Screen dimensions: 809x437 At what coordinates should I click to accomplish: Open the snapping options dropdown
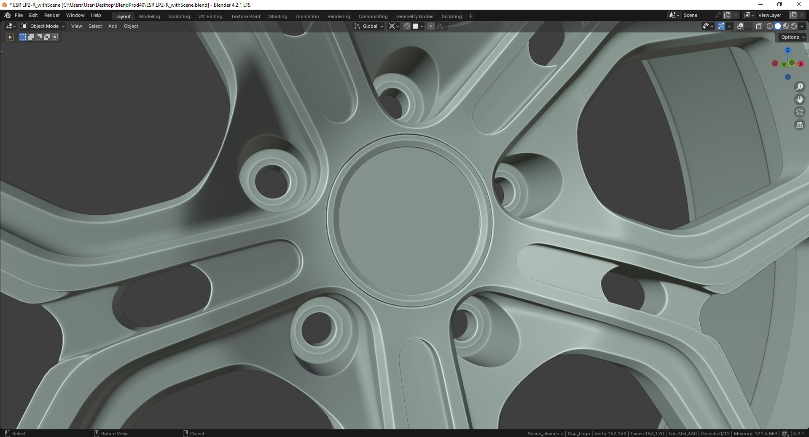point(418,26)
